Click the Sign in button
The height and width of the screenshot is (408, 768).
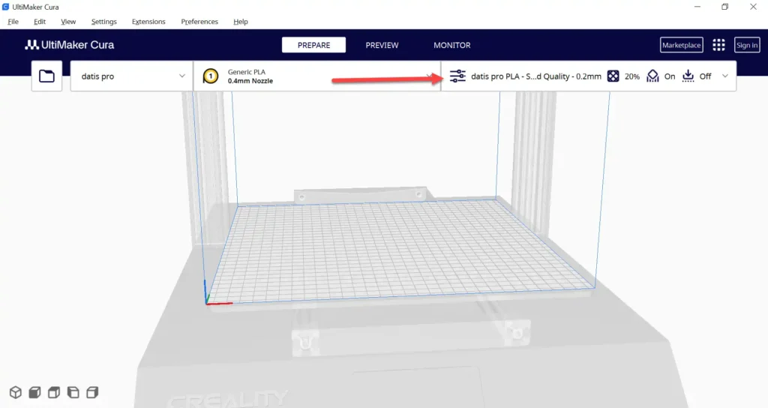click(x=747, y=45)
